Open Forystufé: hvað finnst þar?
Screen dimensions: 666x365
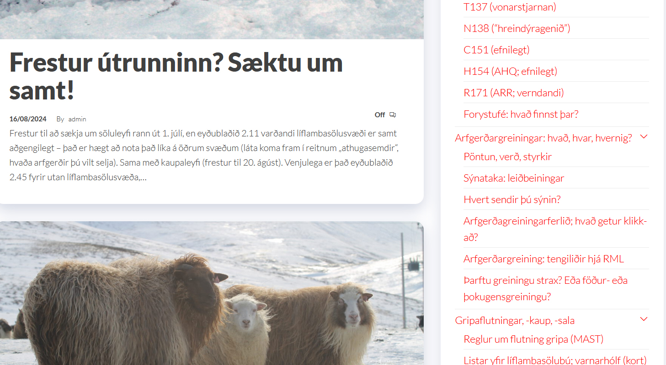point(521,114)
